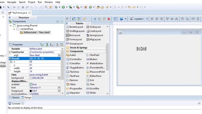Viewport: 202px width, 114px height.
Task: Select the New label on design canvas
Action: (x=141, y=49)
